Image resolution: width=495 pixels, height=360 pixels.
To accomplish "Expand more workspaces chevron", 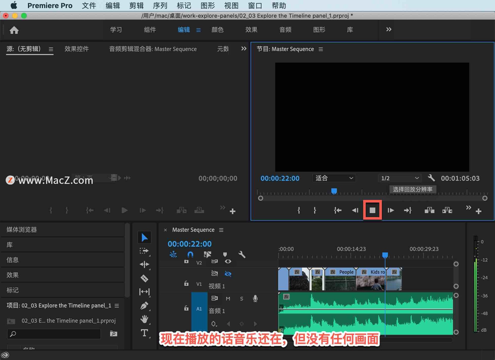I will coord(389,29).
